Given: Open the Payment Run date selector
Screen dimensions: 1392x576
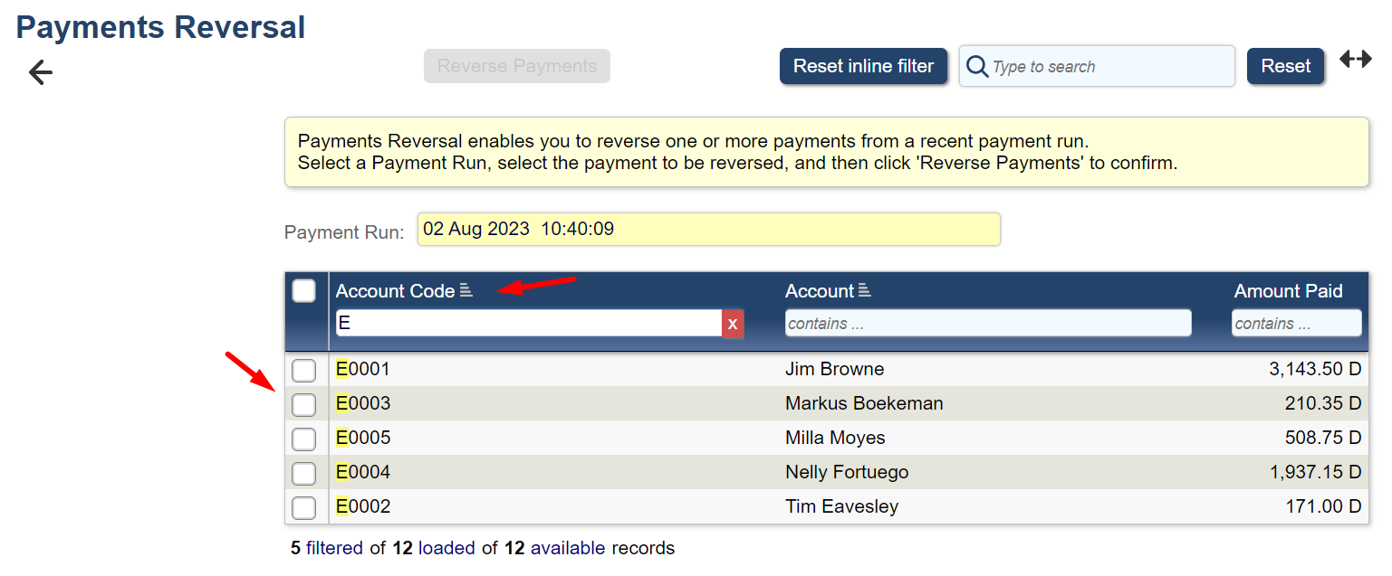Looking at the screenshot, I should pyautogui.click(x=708, y=230).
